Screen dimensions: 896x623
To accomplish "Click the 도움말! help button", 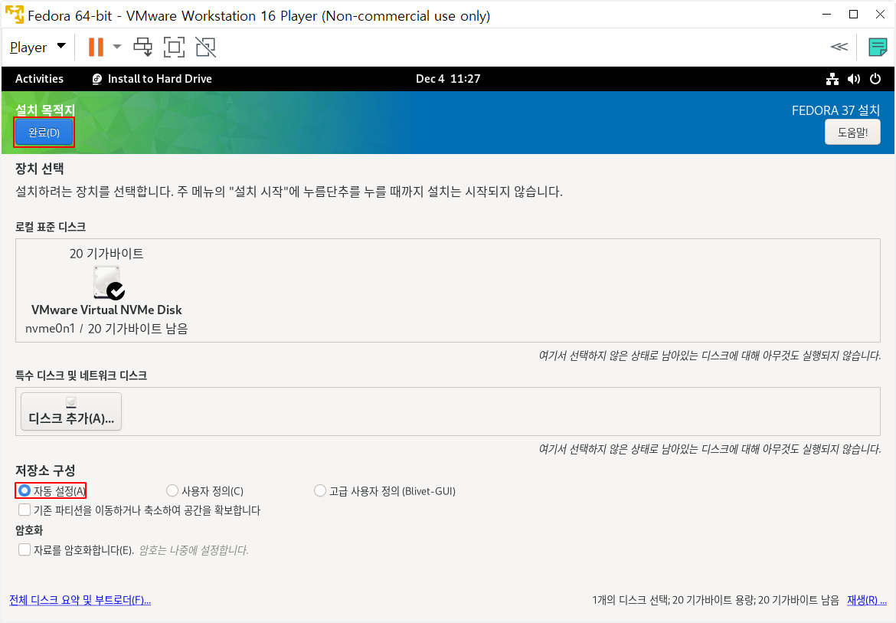I will [x=852, y=133].
